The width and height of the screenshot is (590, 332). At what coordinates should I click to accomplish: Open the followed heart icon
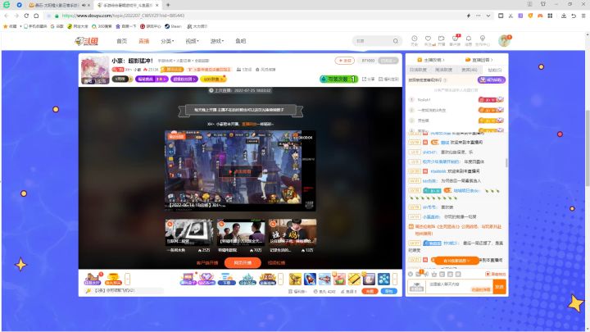(x=428, y=40)
